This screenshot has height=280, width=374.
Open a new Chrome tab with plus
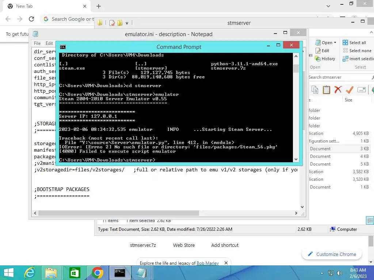tap(99, 6)
